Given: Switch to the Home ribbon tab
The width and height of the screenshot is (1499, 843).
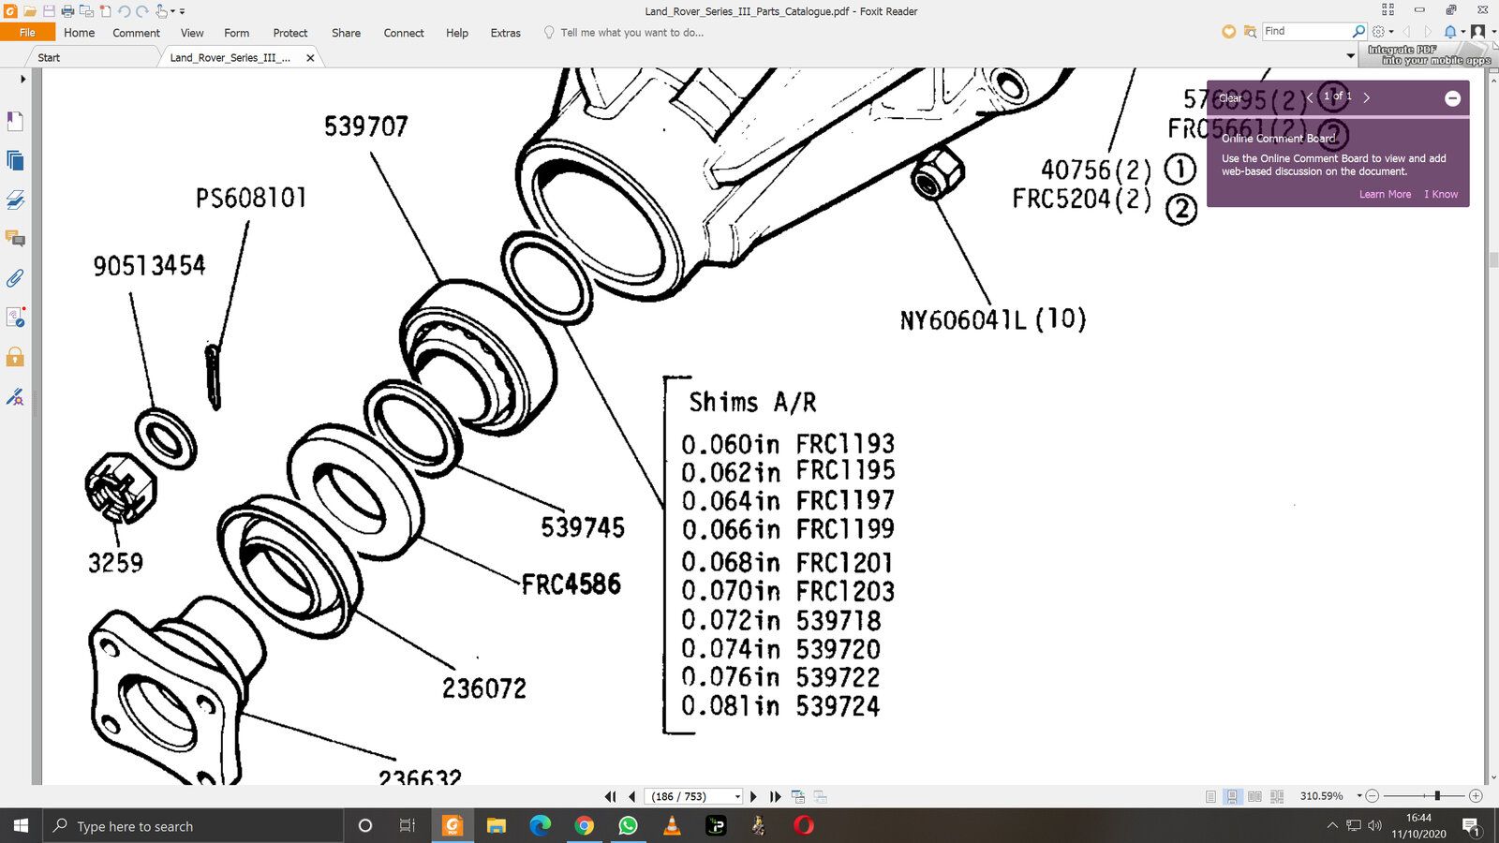Looking at the screenshot, I should [79, 32].
